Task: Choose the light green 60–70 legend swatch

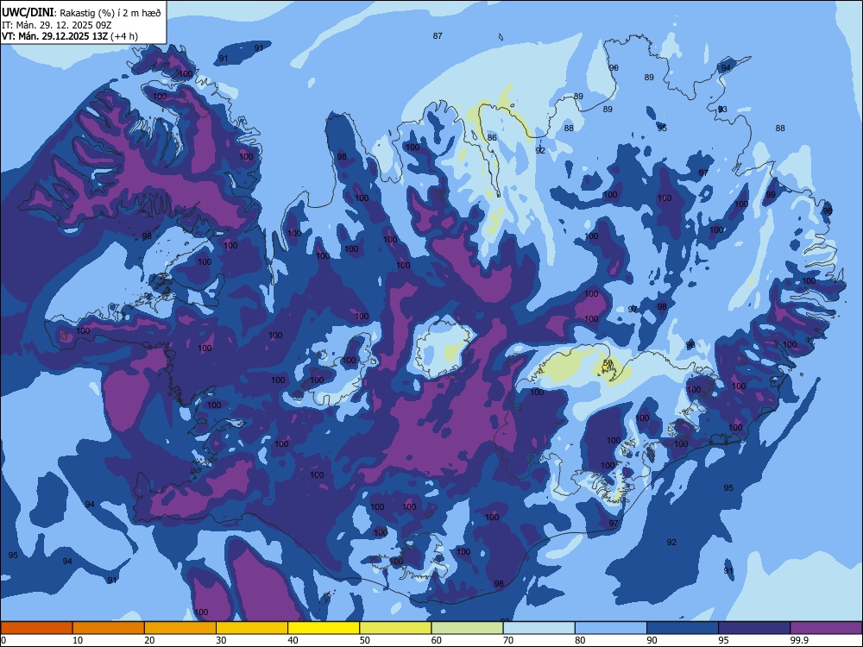Action: (467, 628)
